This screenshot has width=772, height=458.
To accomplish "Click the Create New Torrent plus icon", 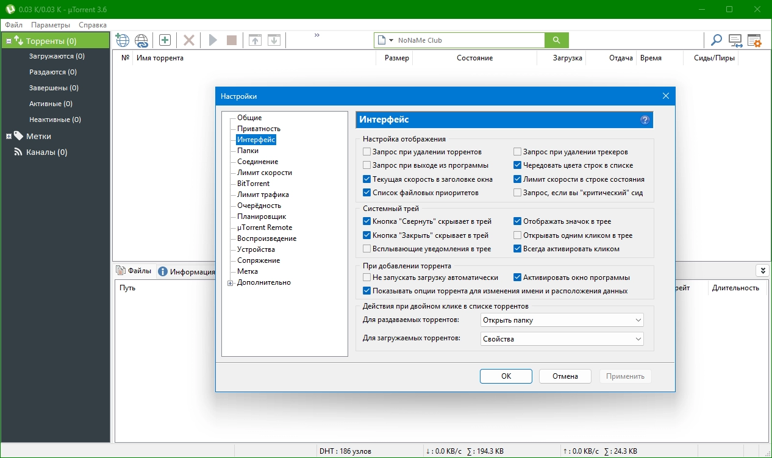I will (x=165, y=40).
